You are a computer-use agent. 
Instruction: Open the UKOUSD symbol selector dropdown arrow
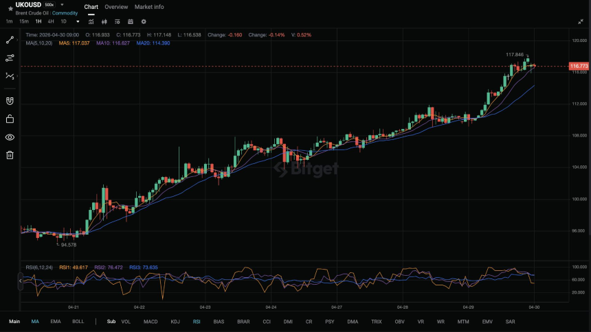click(x=62, y=5)
